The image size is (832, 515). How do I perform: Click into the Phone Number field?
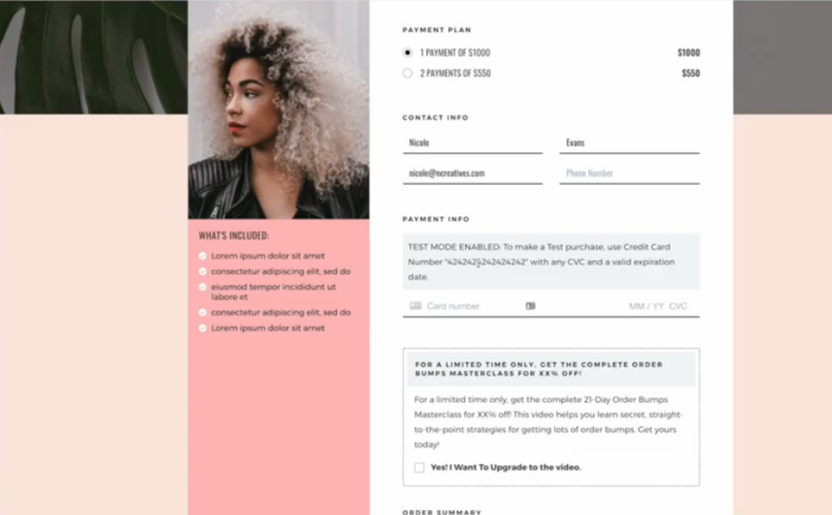click(629, 173)
